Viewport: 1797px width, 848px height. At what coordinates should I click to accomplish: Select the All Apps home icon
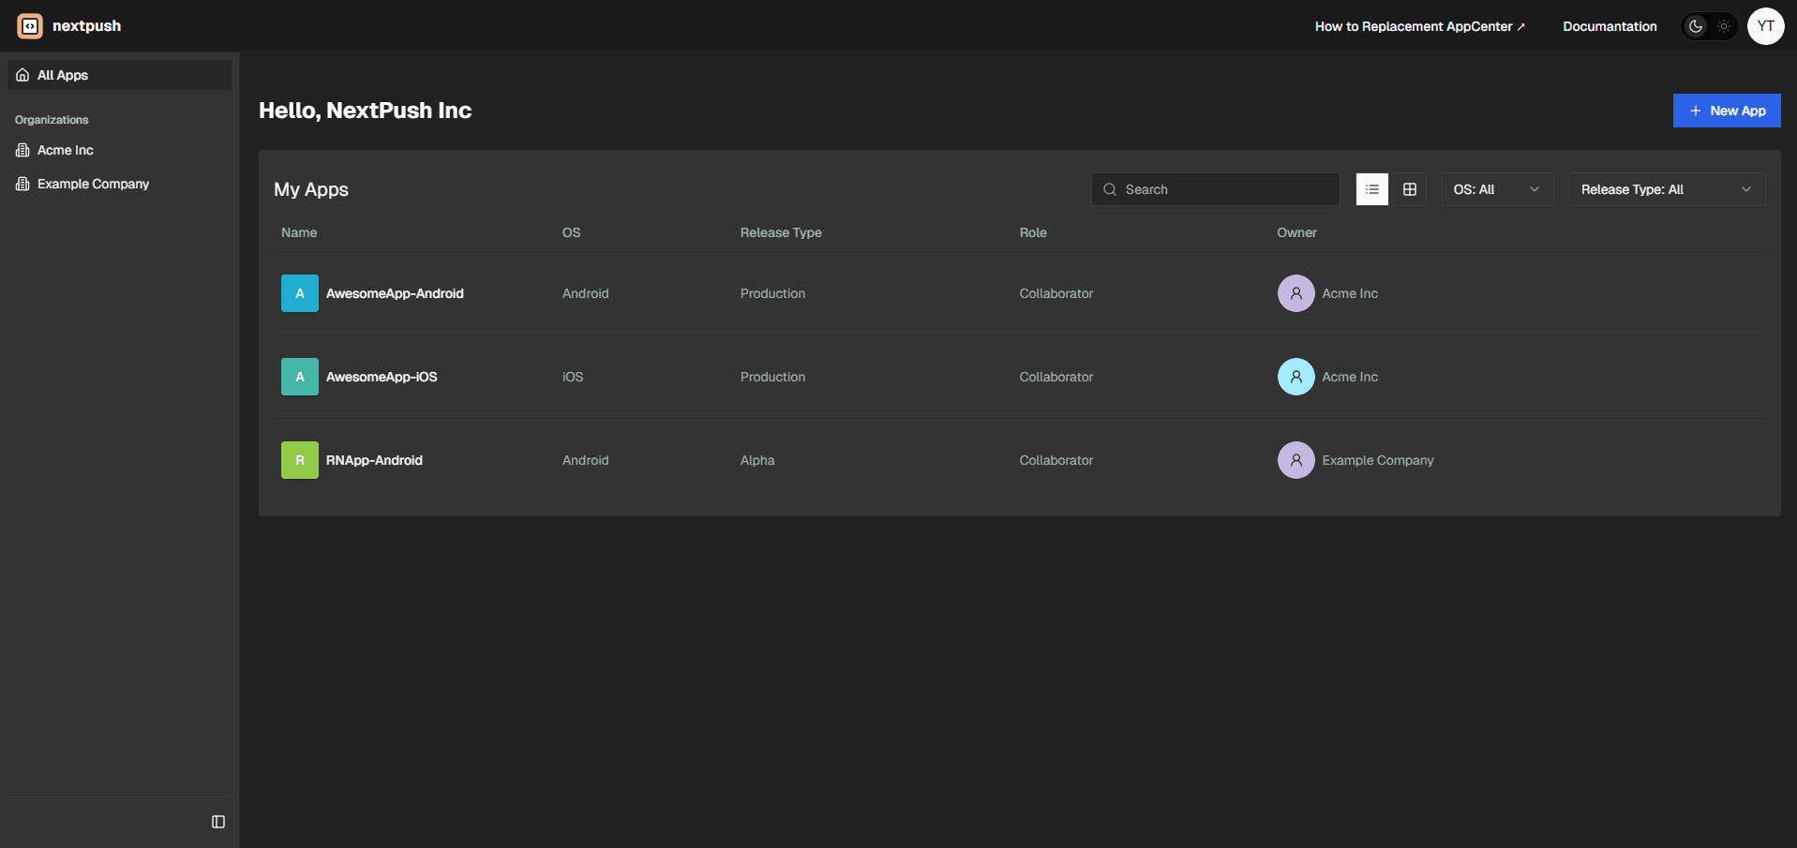click(22, 74)
